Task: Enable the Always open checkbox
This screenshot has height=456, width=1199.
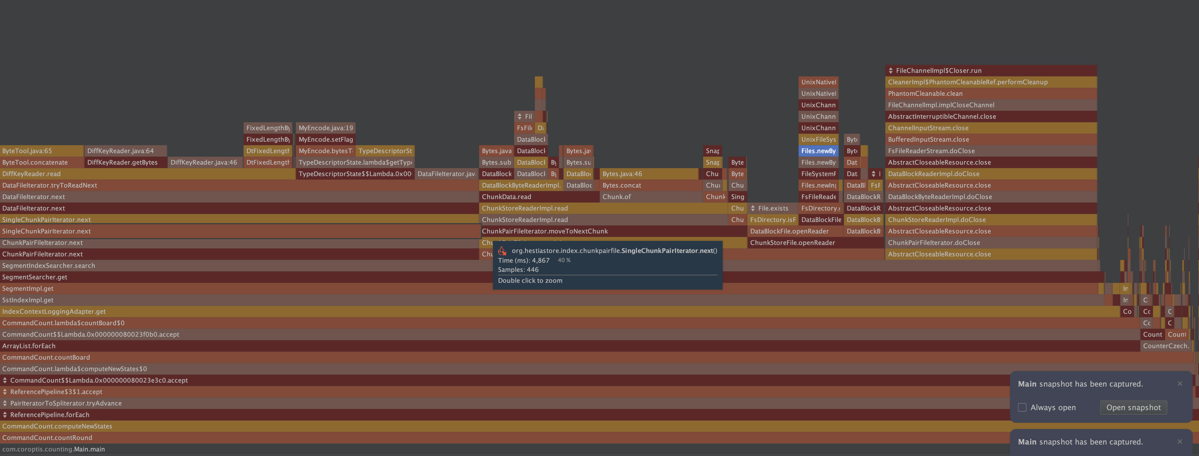Action: 1023,408
